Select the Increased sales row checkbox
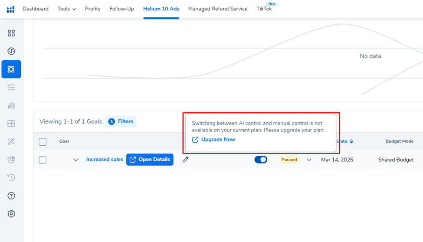423x242 pixels. (43, 160)
